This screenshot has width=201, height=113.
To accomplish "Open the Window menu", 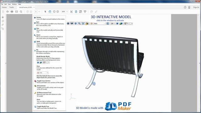I will pos(14,4).
